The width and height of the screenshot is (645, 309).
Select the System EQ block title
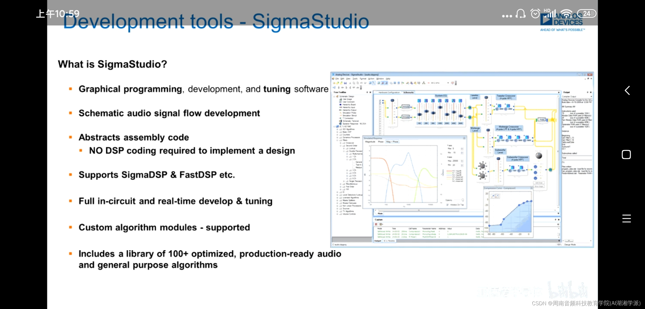pyautogui.click(x=441, y=96)
